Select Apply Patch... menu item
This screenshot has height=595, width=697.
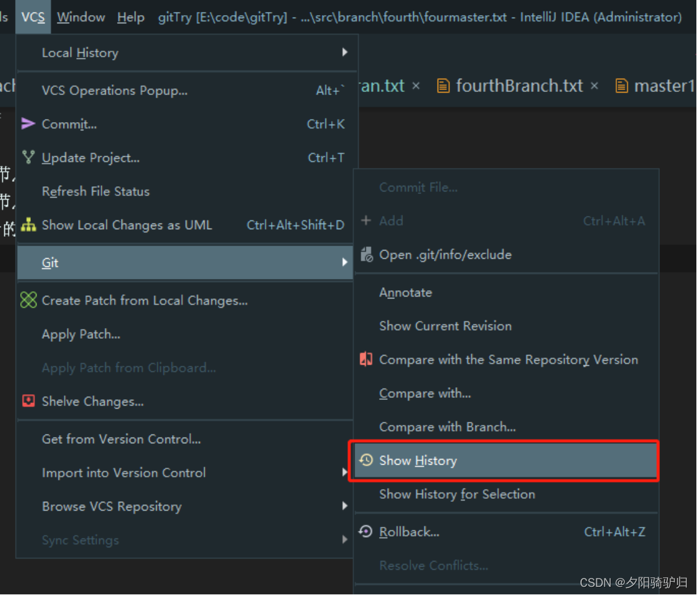click(185, 334)
